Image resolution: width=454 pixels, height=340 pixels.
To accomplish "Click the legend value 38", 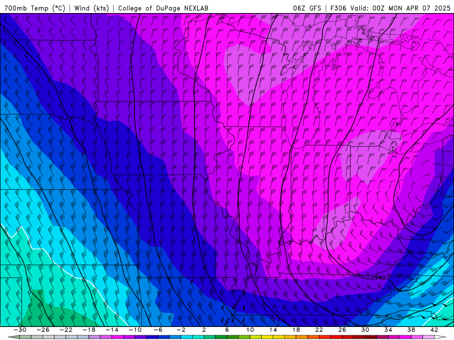I will coord(411,330).
